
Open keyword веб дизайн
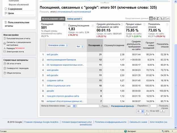[52, 55]
